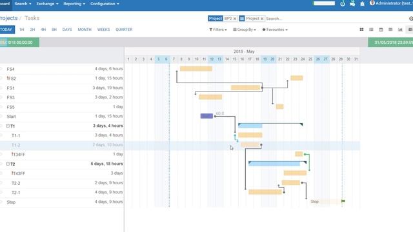Switch to graph view

(x=400, y=30)
